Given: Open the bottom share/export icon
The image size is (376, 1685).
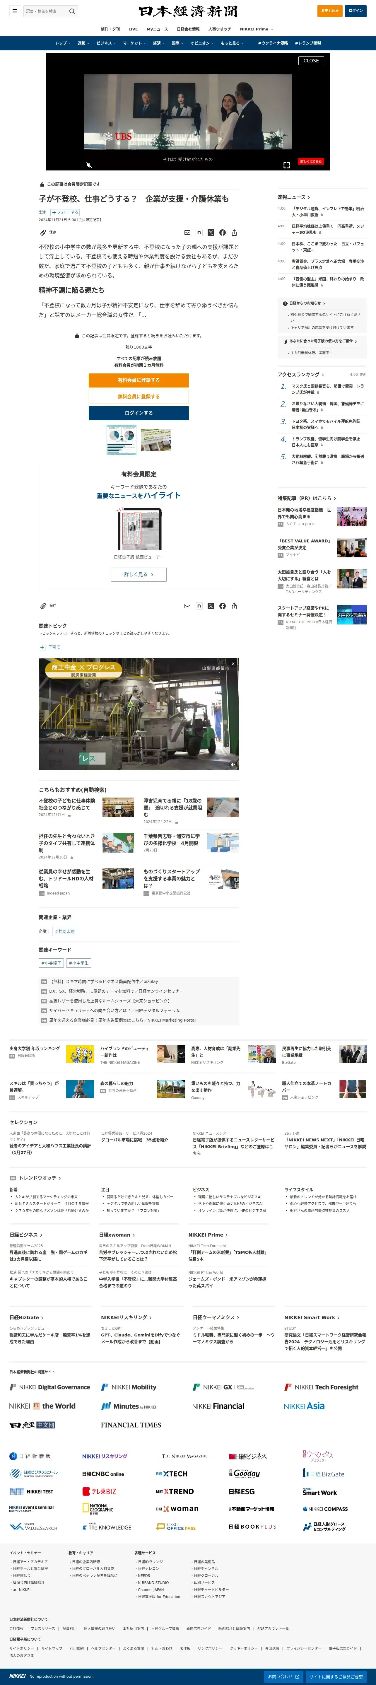Looking at the screenshot, I should pos(234,606).
